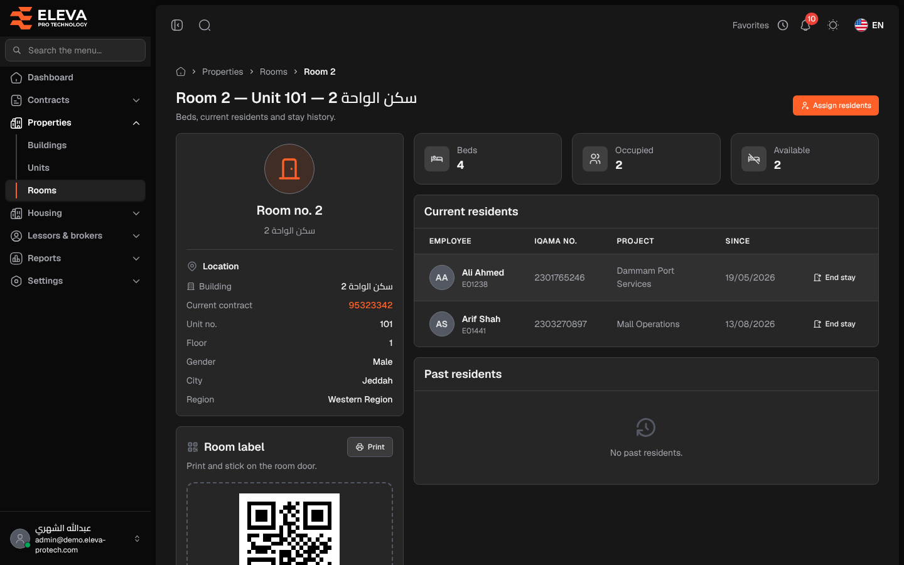The image size is (904, 565).
Task: Open notifications bell
Action: click(x=805, y=25)
